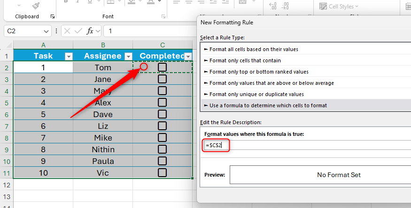The width and height of the screenshot is (411, 208).
Task: Open the Font group dialog launcher
Action: 163,16
